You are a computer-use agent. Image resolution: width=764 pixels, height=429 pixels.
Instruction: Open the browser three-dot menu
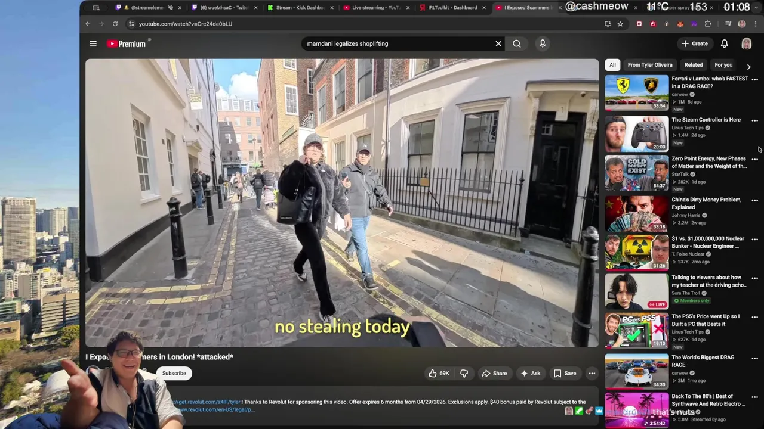pyautogui.click(x=756, y=24)
